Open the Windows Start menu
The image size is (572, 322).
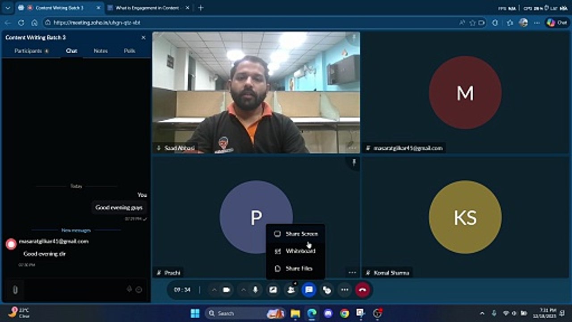click(195, 314)
